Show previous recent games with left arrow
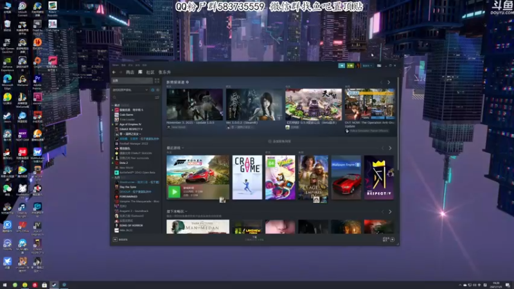 pos(382,148)
